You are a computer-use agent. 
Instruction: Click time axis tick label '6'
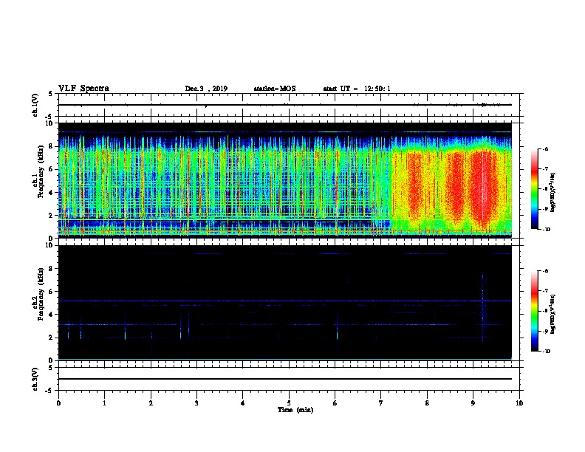pyautogui.click(x=335, y=403)
